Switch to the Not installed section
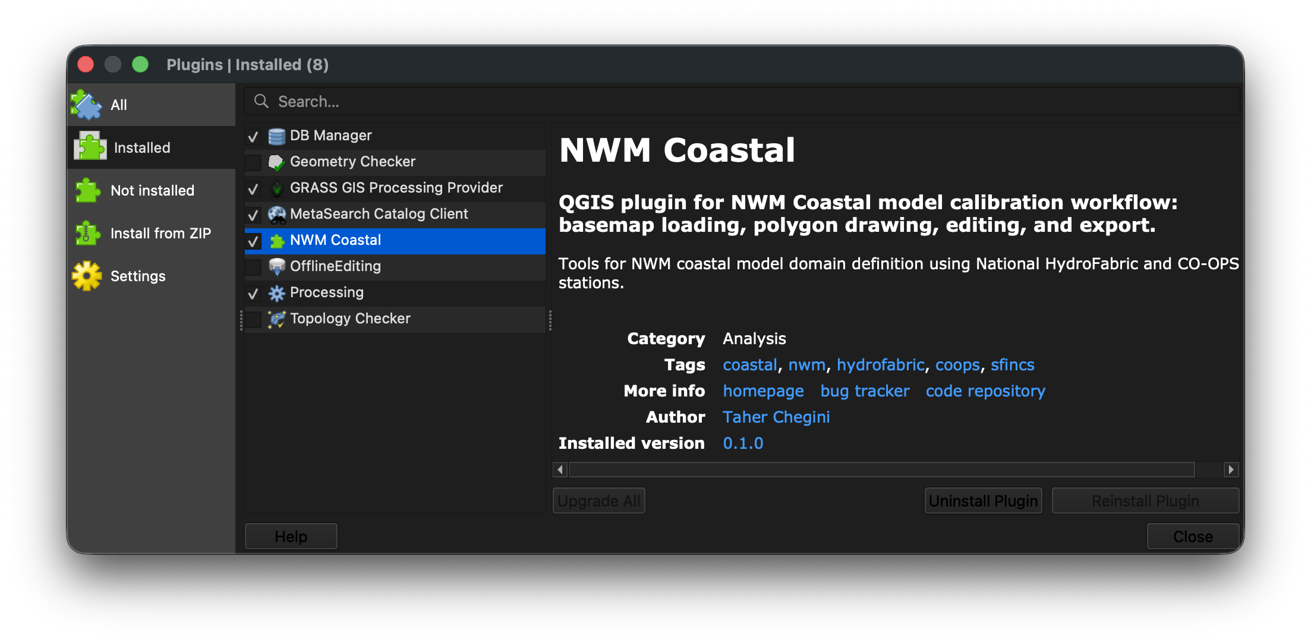The width and height of the screenshot is (1311, 642). (x=152, y=190)
